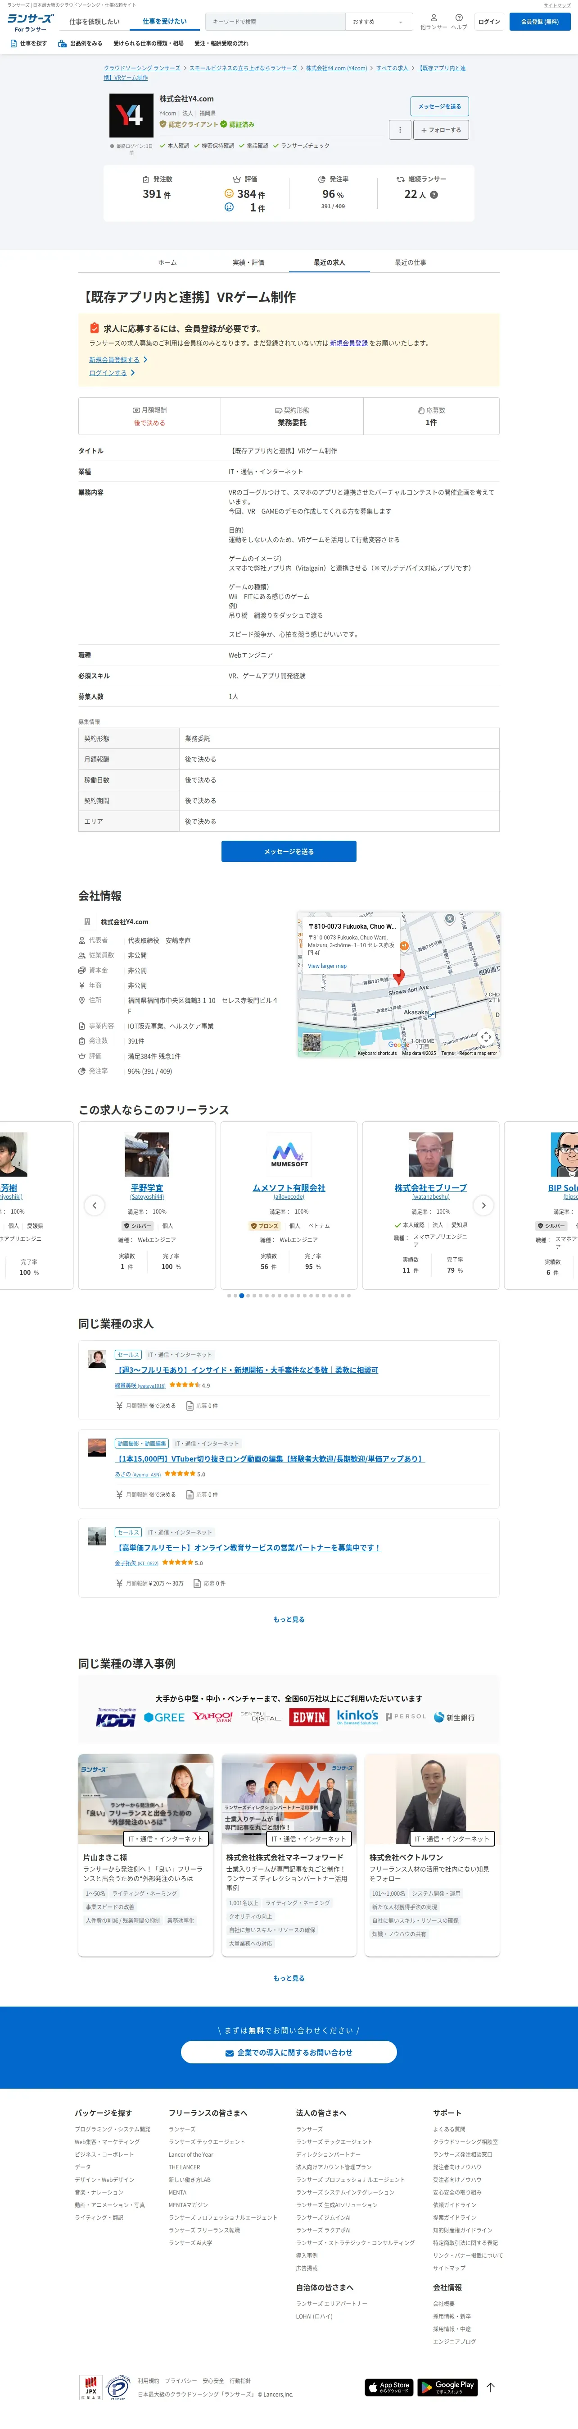Click the red Google Maps location pin
Screen dimensions: 578x2429
398,977
